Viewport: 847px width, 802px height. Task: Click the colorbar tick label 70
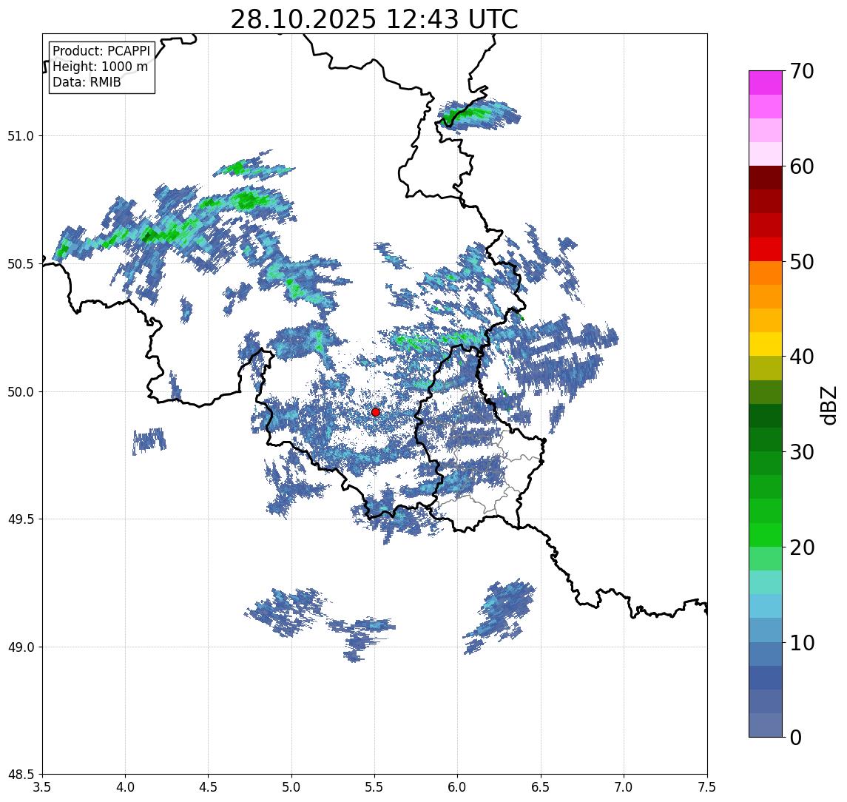(802, 71)
